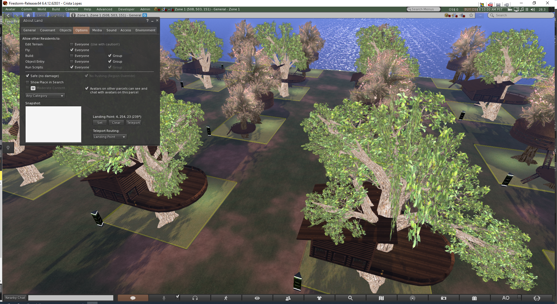Open camera controls with the eye icon
557x304 pixels.
[257, 298]
